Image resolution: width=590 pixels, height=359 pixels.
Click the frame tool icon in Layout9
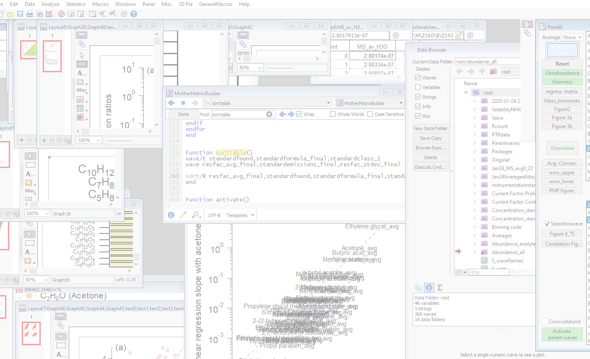pos(81,82)
